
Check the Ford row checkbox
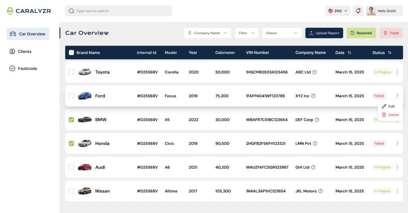[71, 96]
